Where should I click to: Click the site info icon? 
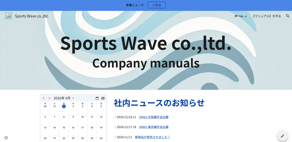click(x=6, y=138)
